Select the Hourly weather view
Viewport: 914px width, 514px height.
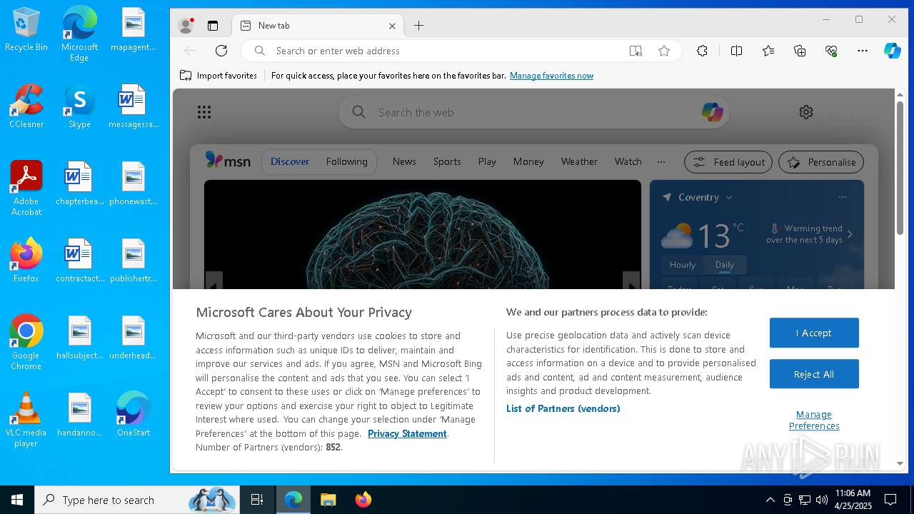coord(683,265)
